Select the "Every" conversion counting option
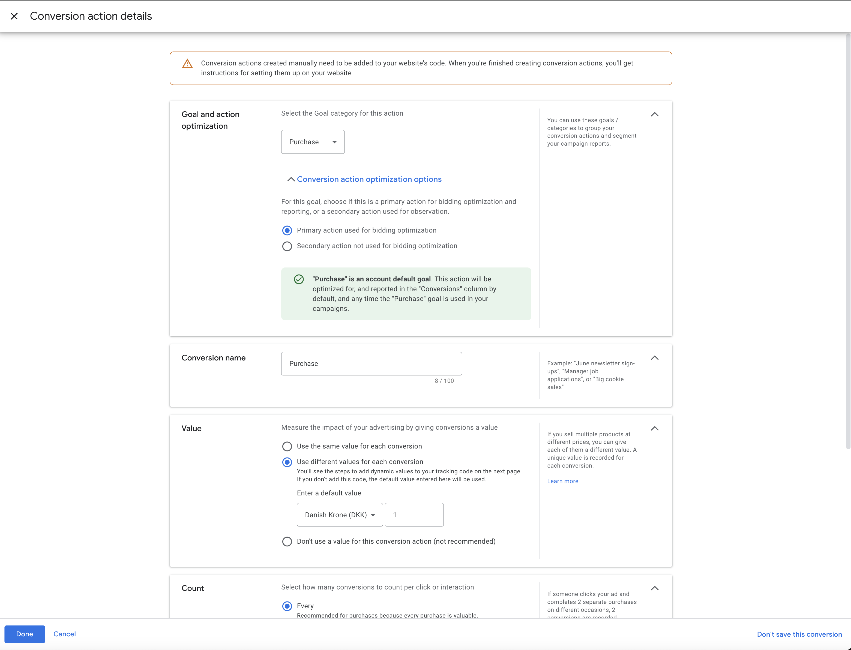 point(287,606)
